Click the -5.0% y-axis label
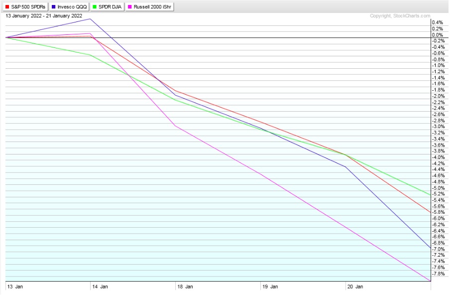Viewport: 451px width, 295px height. (439, 188)
